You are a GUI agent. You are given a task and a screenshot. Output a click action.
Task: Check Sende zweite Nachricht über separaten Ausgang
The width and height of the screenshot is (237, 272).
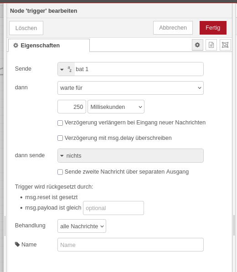pyautogui.click(x=60, y=172)
